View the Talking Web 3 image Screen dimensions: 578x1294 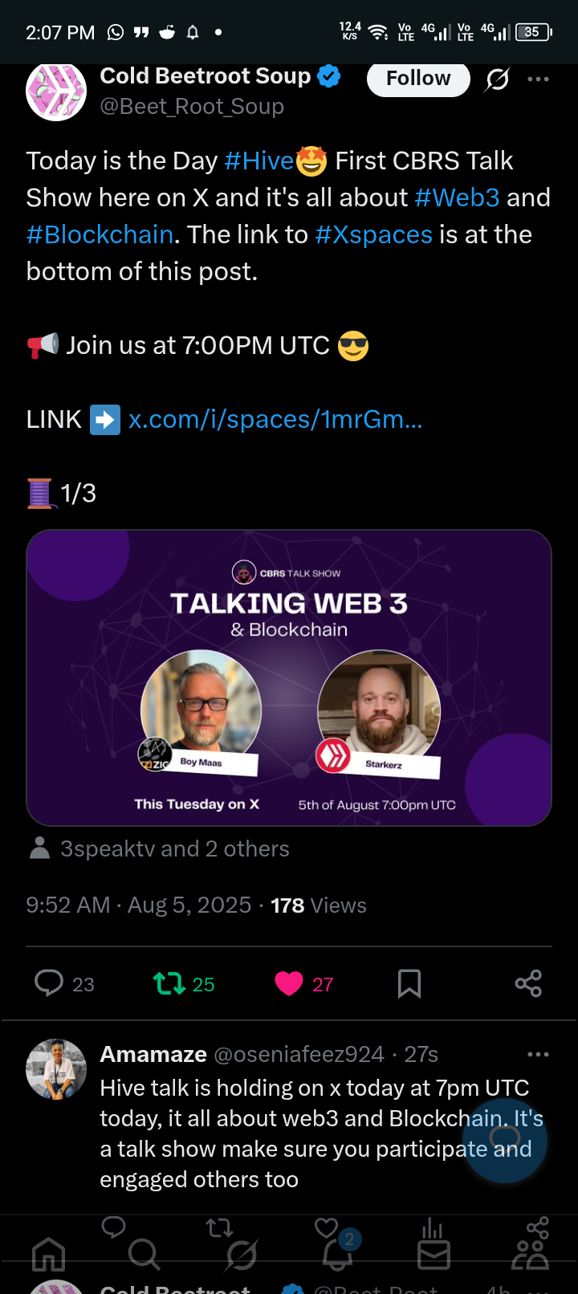point(289,678)
